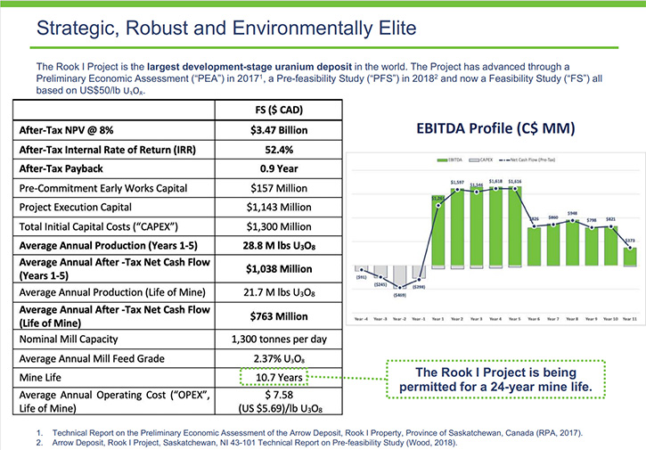This screenshot has height=450, width=646.
Task: Click the Year 8 bar labeled $948
Action: click(572, 242)
